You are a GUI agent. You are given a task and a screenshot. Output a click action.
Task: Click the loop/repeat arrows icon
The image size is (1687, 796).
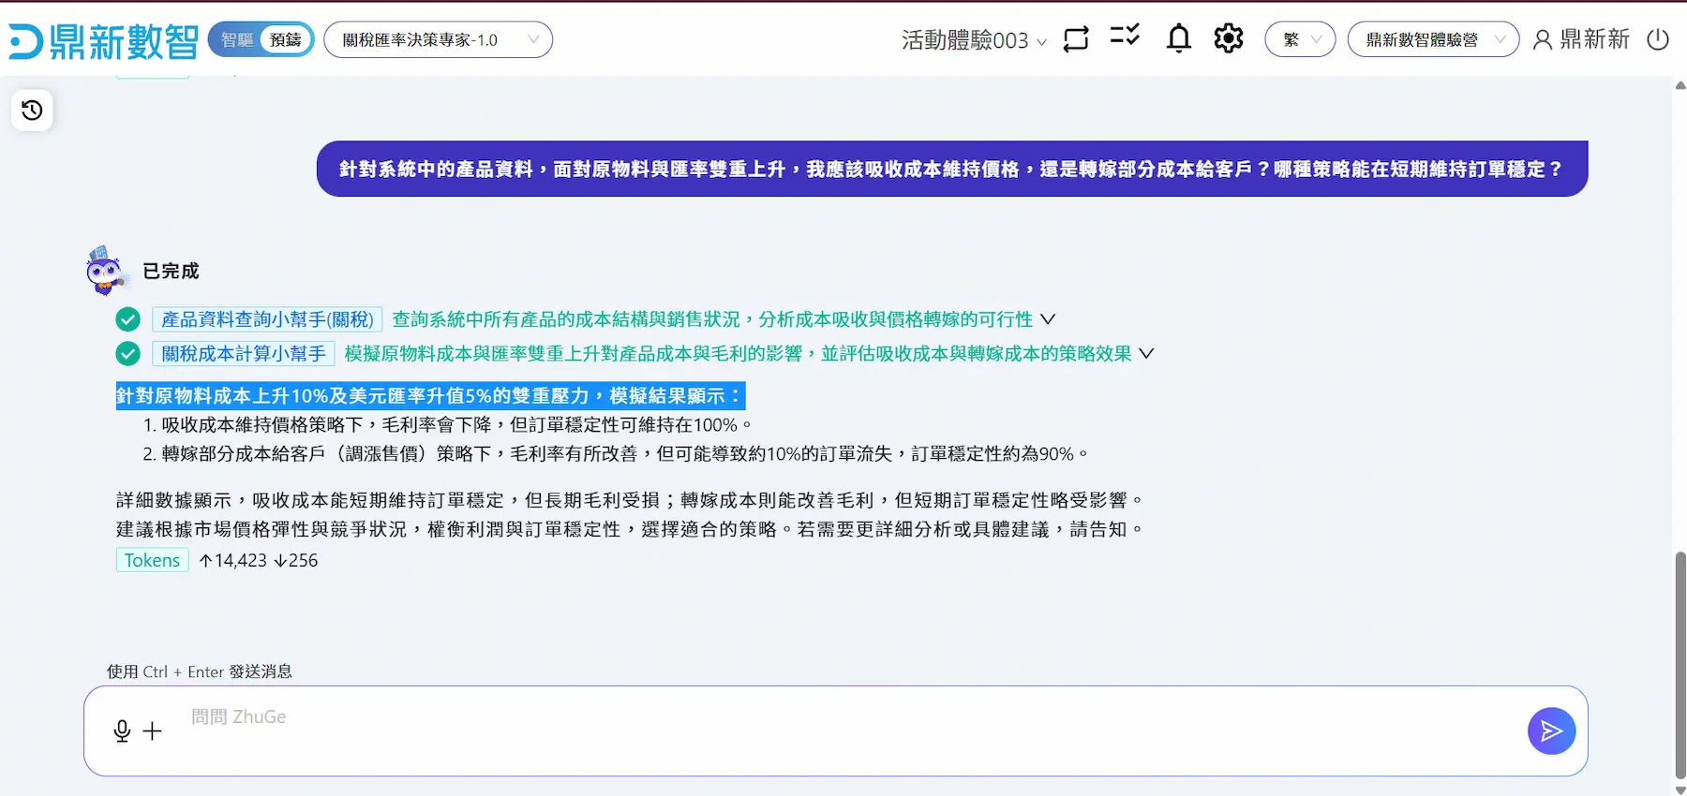[1076, 39]
